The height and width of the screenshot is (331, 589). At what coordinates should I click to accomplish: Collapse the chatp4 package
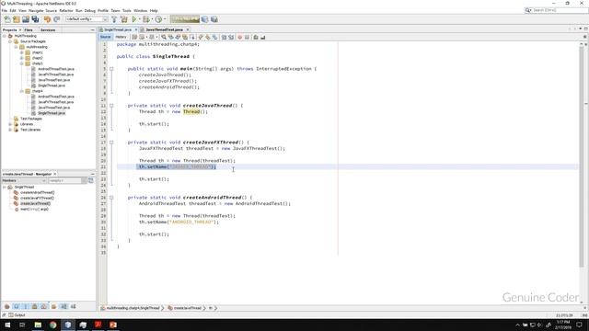point(21,91)
